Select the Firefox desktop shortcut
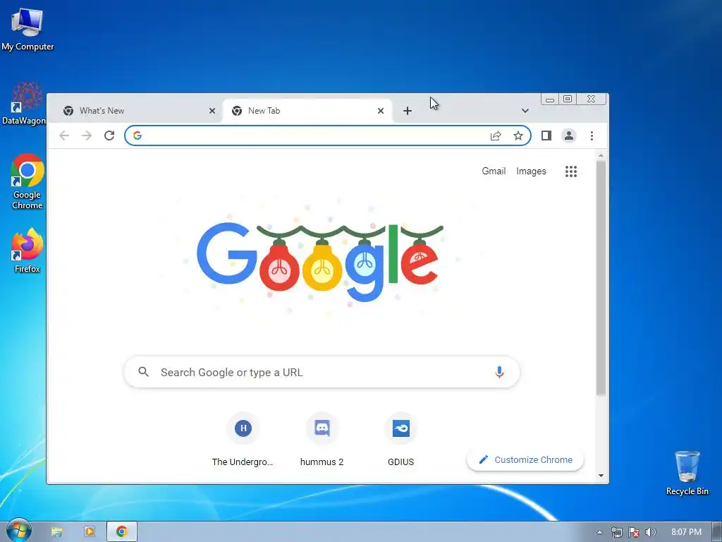Image resolution: width=722 pixels, height=542 pixels. click(27, 251)
